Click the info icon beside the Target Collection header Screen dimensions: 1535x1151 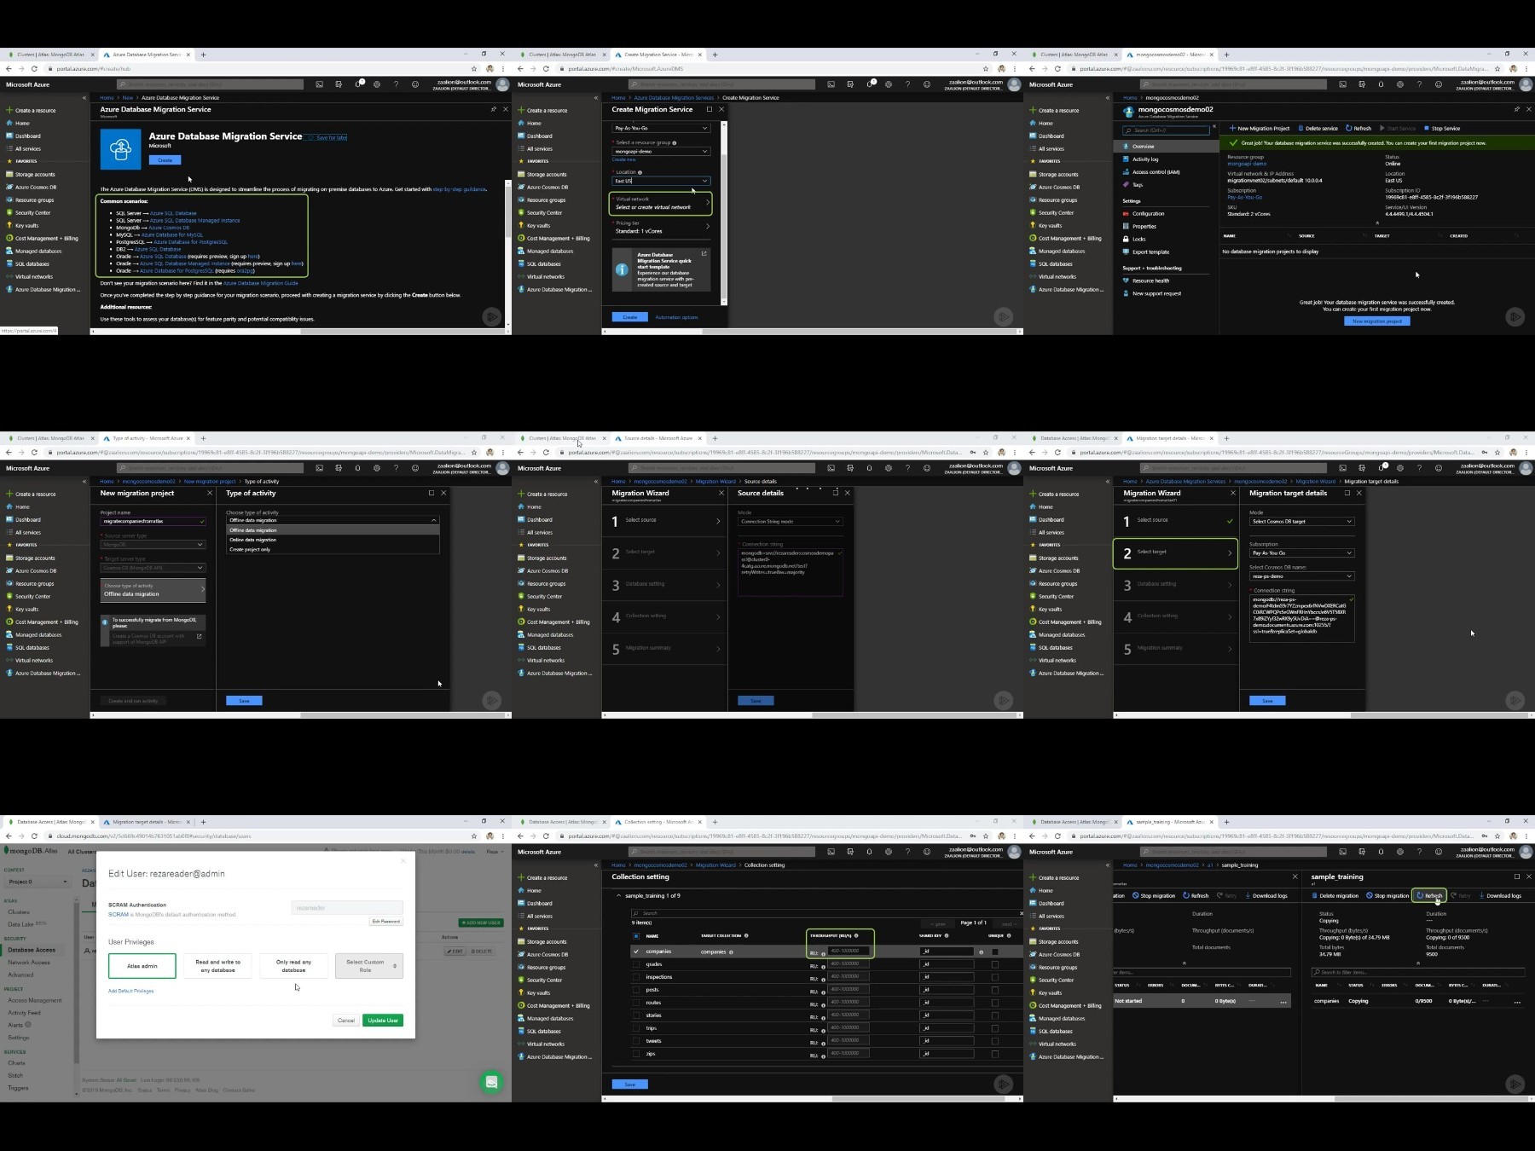(746, 935)
